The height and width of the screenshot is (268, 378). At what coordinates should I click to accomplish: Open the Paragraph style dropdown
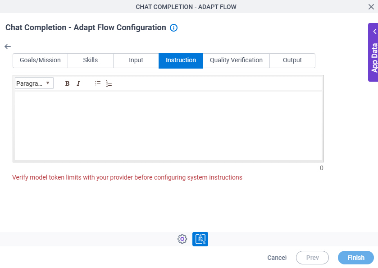point(34,83)
